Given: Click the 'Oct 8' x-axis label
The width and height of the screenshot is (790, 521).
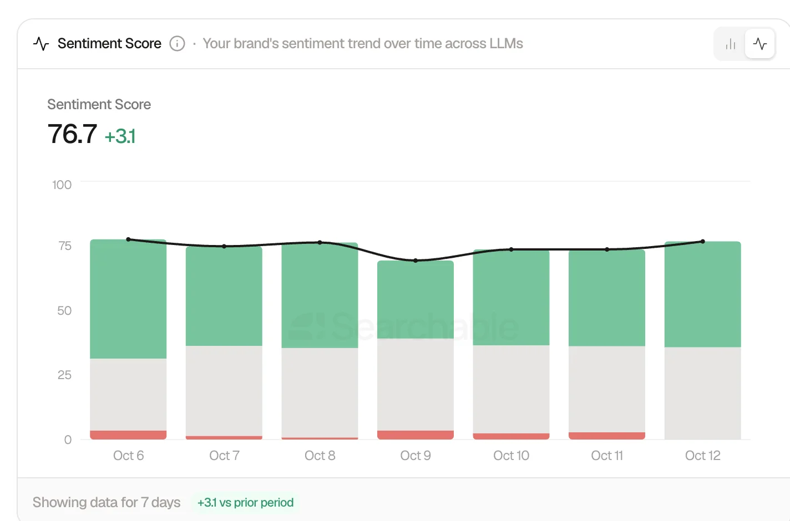Looking at the screenshot, I should click(x=320, y=456).
